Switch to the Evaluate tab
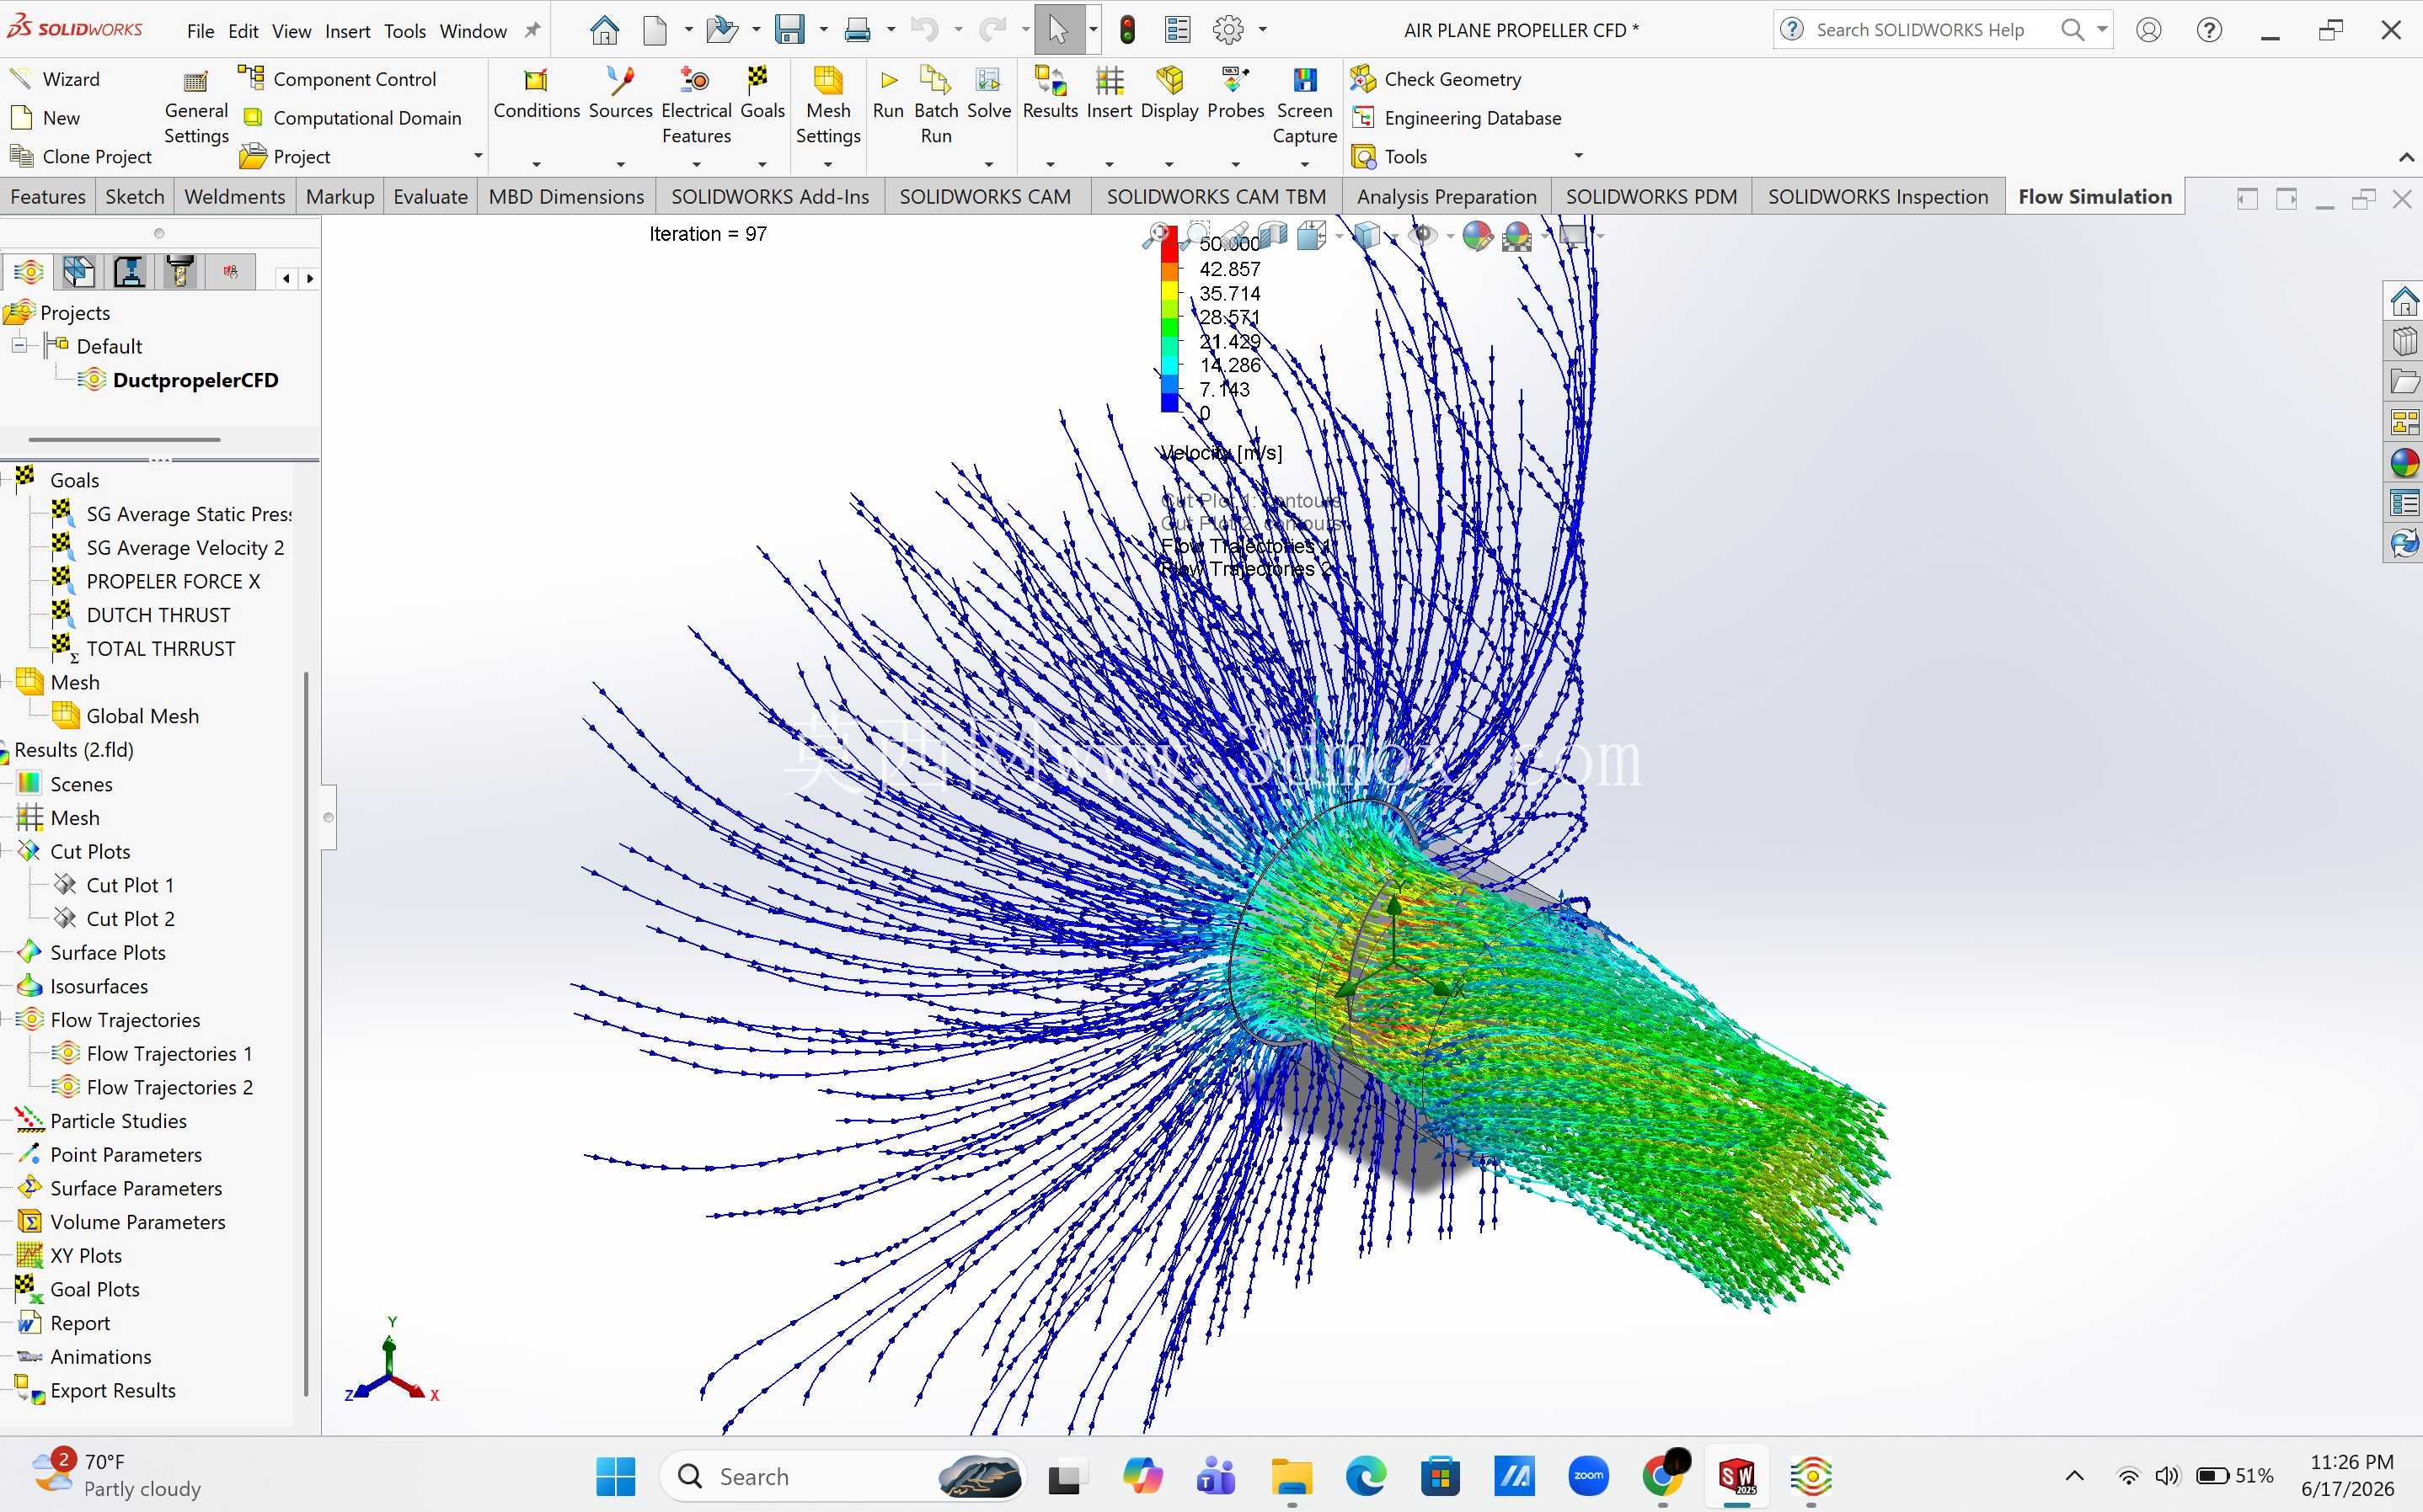2423x1512 pixels. coord(431,197)
